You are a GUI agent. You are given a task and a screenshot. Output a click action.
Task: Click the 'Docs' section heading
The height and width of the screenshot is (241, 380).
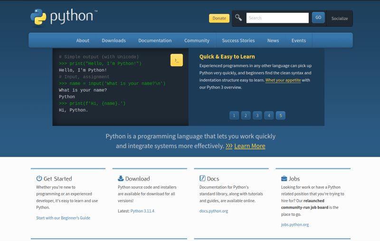[213, 179]
